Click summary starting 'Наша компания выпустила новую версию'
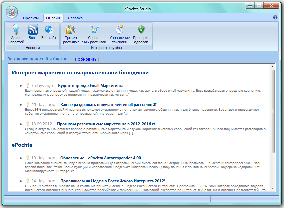This screenshot has width=284, height=208. pos(144,167)
